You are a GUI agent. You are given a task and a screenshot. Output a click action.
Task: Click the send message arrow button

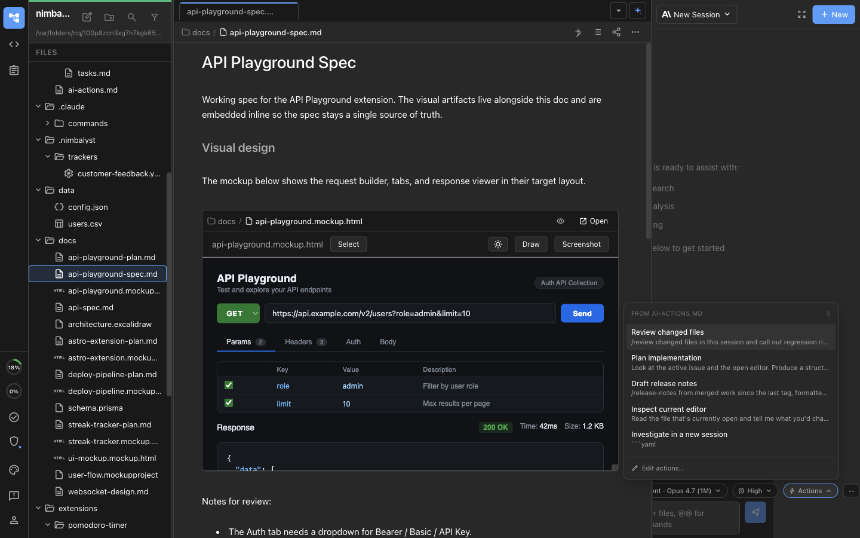(755, 512)
